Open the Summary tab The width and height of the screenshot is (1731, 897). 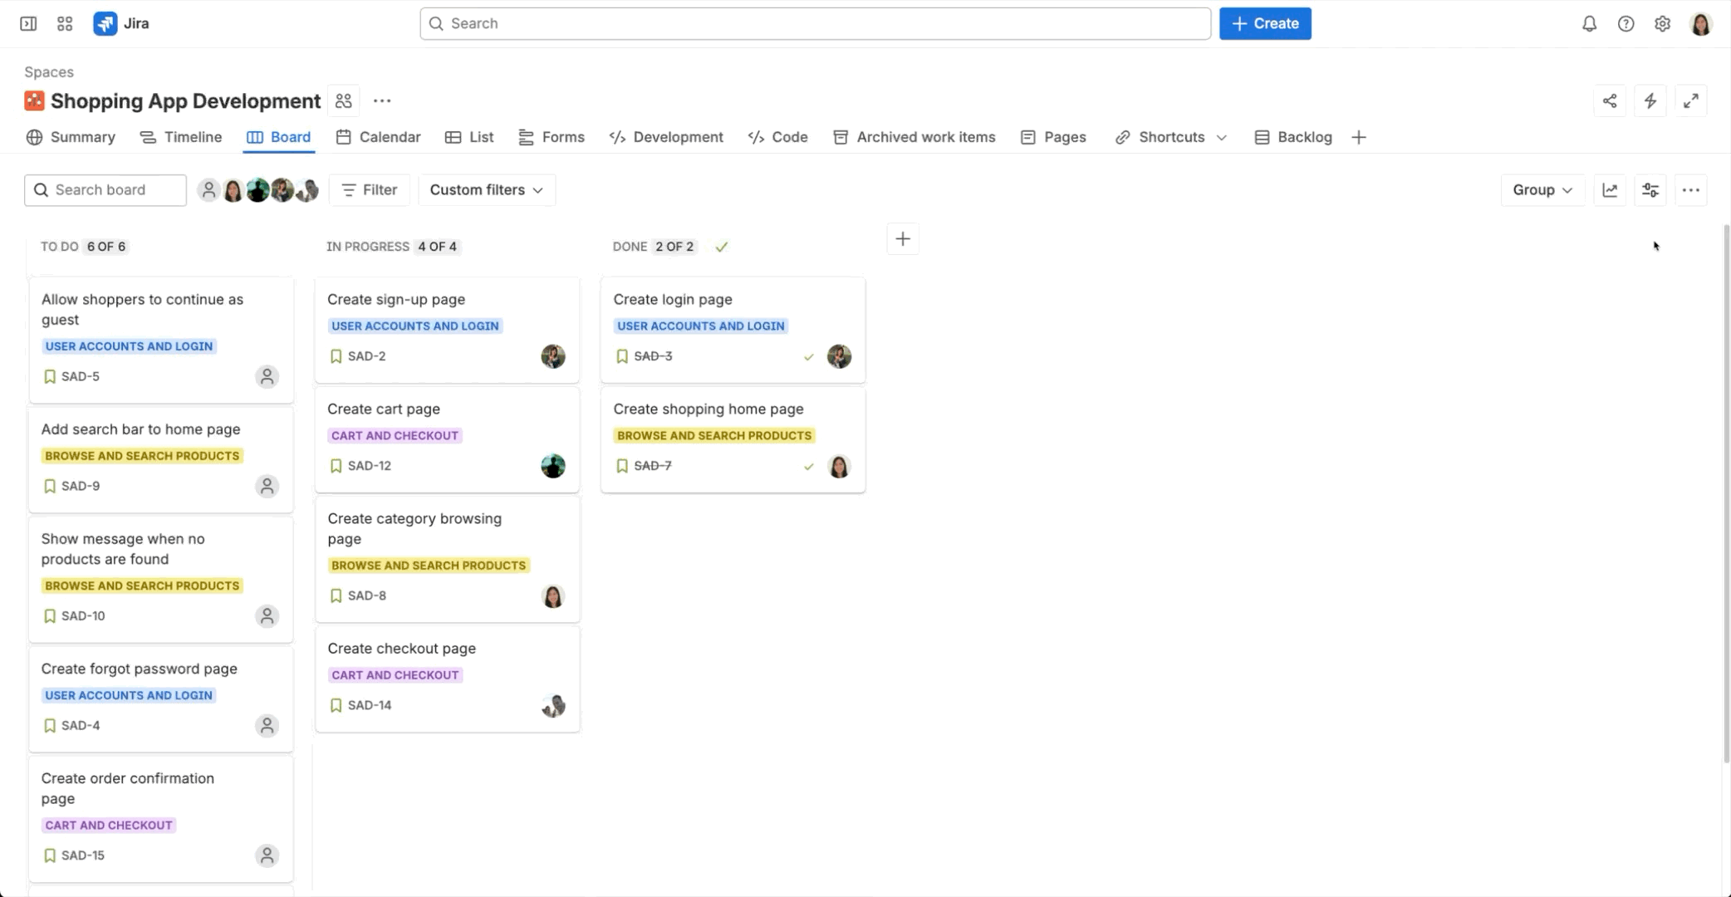71,137
